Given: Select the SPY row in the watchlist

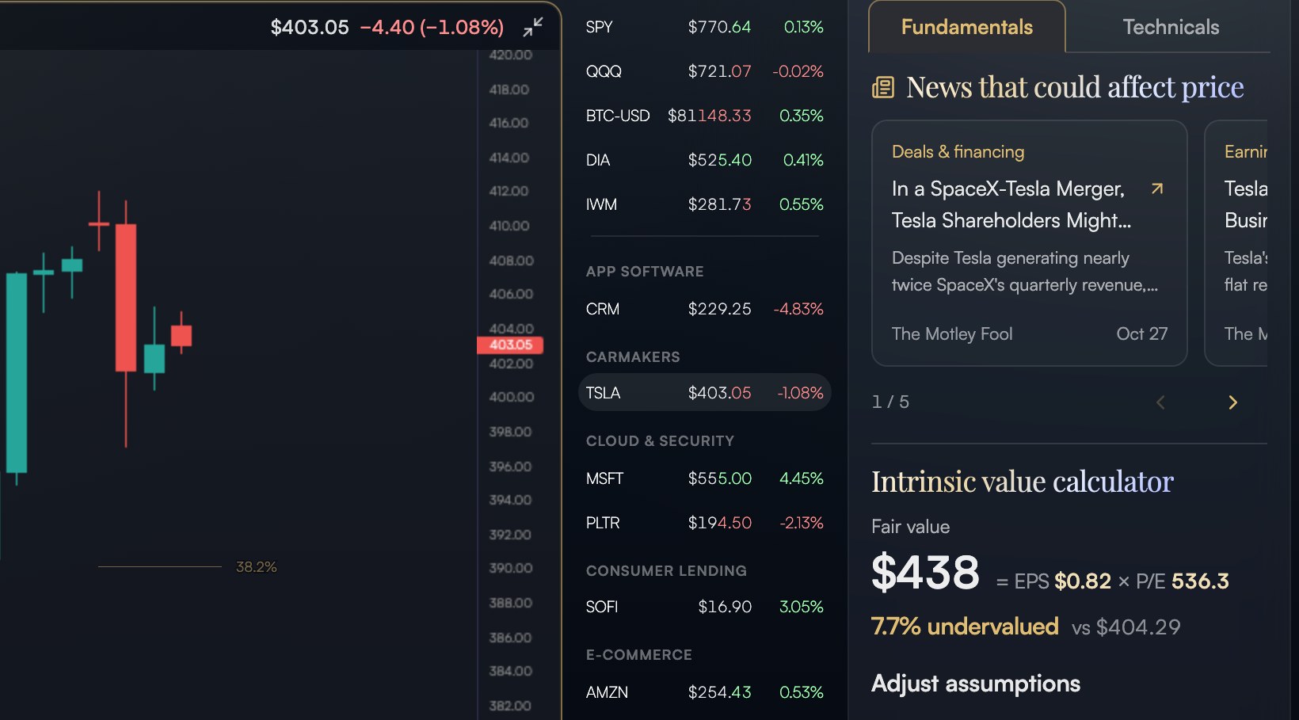Looking at the screenshot, I should [x=705, y=27].
